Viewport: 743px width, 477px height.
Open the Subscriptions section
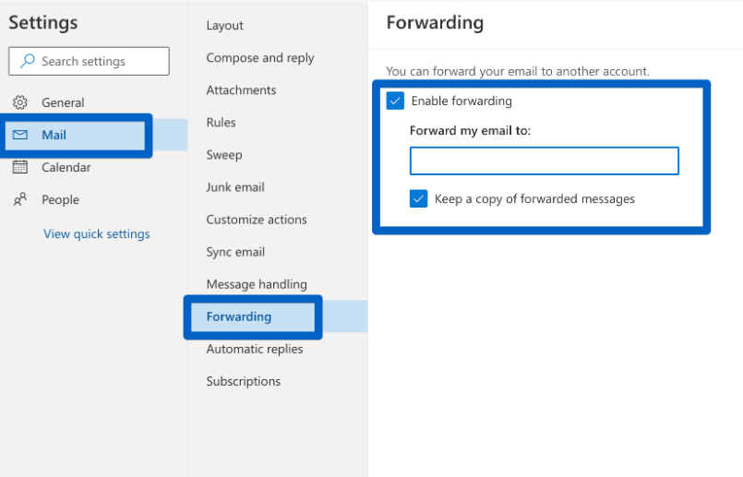click(244, 381)
